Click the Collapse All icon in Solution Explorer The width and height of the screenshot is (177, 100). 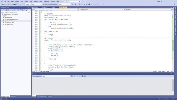click(x=20, y=10)
